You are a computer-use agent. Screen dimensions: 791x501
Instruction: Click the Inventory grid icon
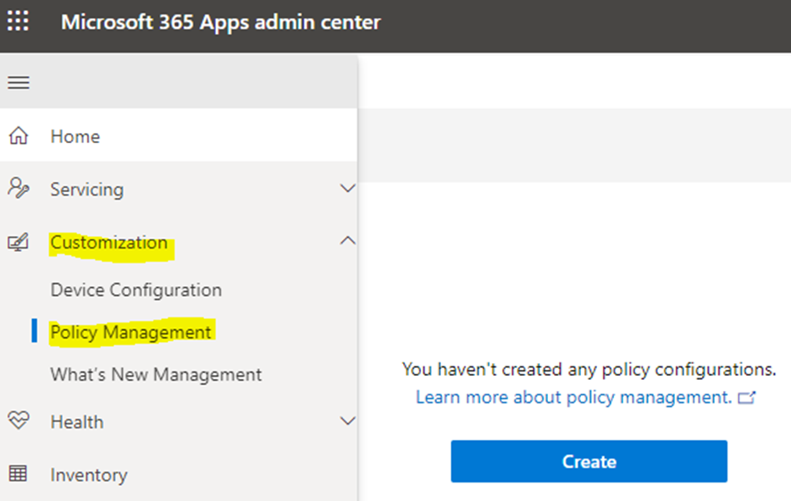(18, 475)
